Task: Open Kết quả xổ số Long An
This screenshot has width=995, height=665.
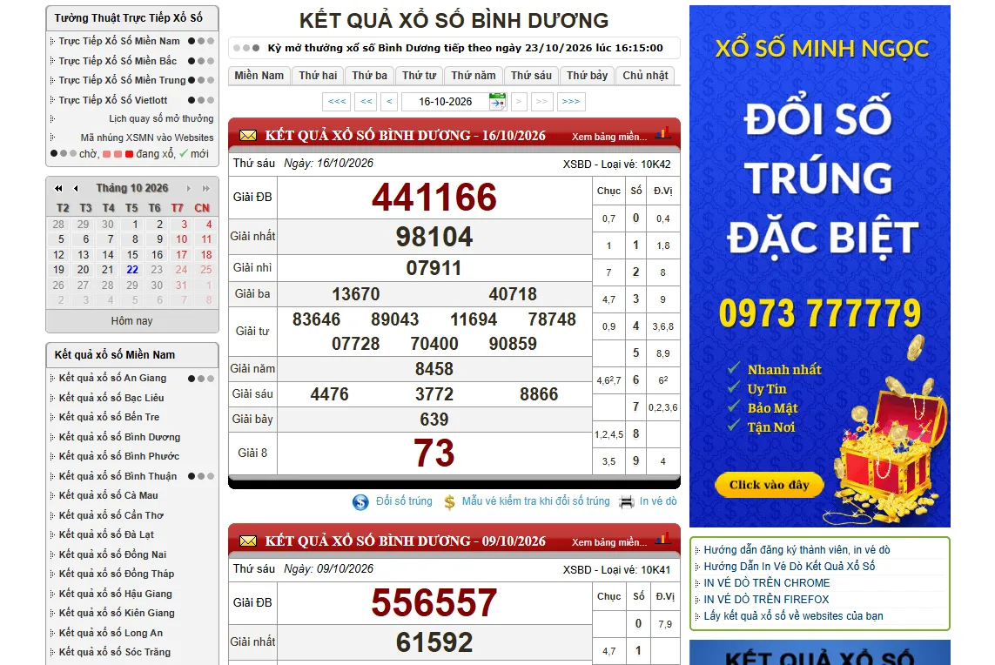Action: tap(111, 634)
